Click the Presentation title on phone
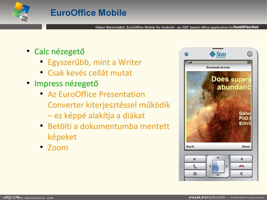 218,67
